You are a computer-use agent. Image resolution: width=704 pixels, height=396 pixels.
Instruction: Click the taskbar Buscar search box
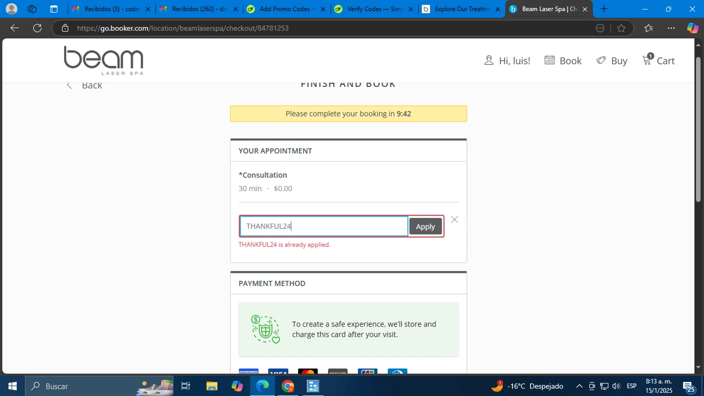pos(99,386)
